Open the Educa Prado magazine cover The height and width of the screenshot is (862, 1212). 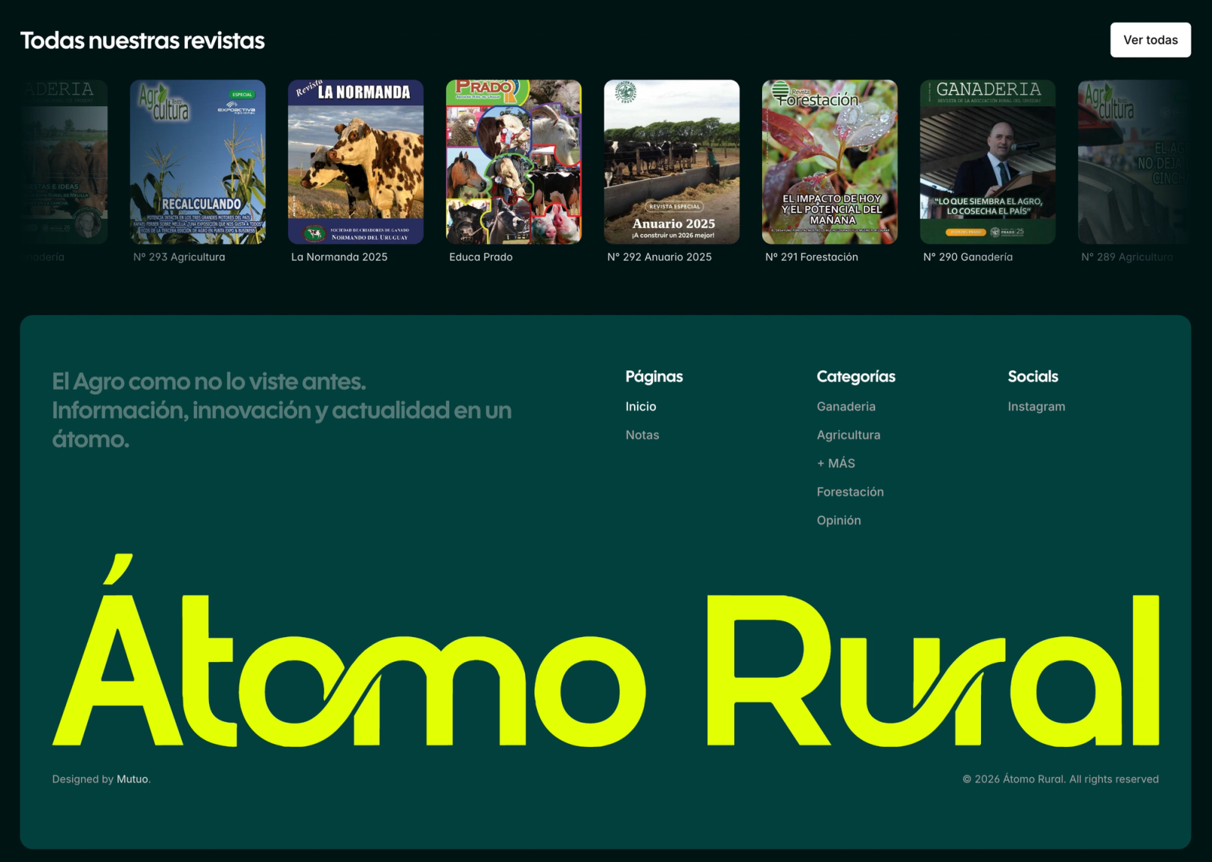click(x=514, y=162)
